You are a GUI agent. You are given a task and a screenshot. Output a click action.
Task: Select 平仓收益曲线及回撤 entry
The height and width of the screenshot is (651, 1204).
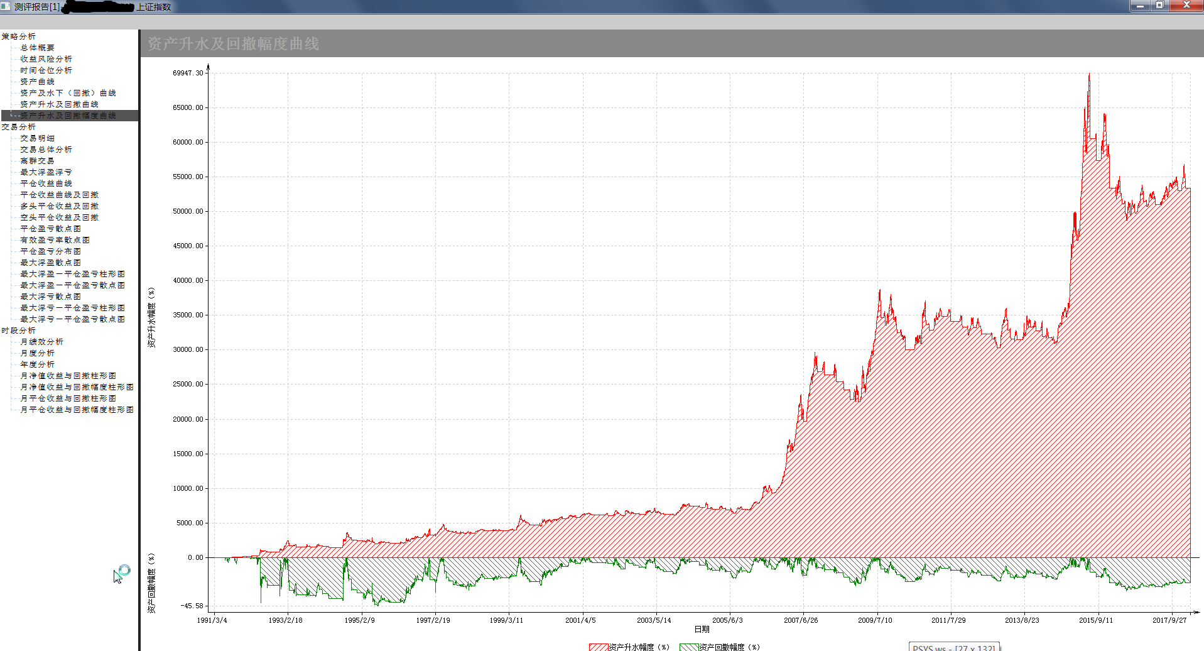pos(59,195)
